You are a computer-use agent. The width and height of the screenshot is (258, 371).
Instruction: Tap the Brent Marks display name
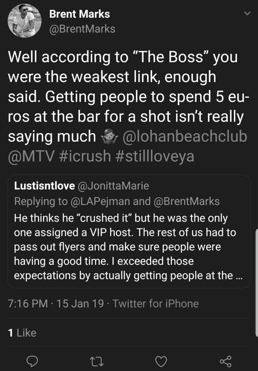click(x=79, y=14)
